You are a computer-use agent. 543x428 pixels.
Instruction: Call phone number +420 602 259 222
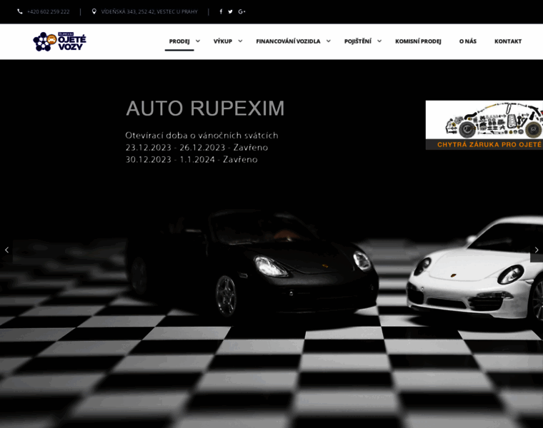click(48, 11)
